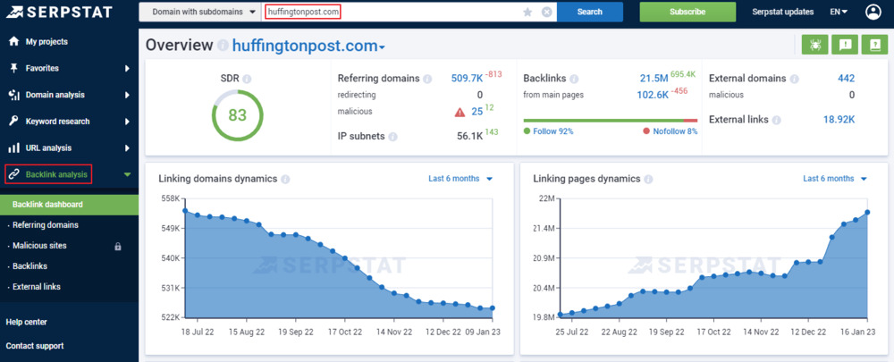This screenshot has width=894, height=362.
Task: Click the bar chart icon for URL analysis
Action: pyautogui.click(x=13, y=148)
